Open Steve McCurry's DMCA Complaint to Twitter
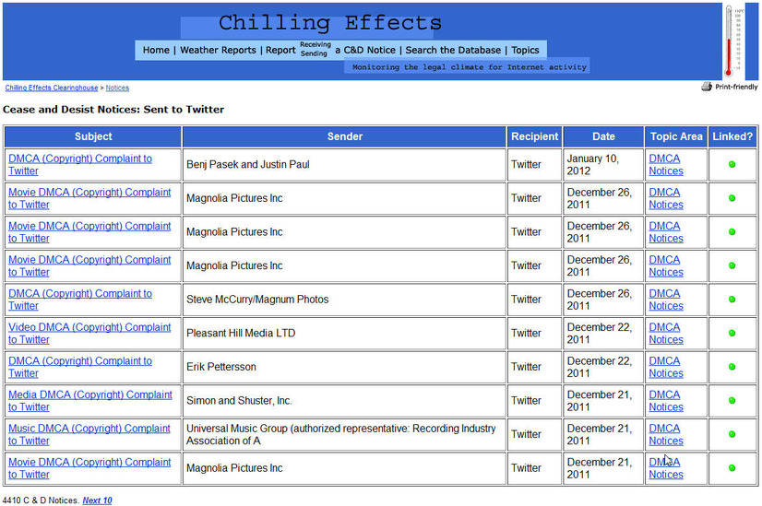Image resolution: width=762 pixels, height=506 pixels. pyautogui.click(x=80, y=300)
